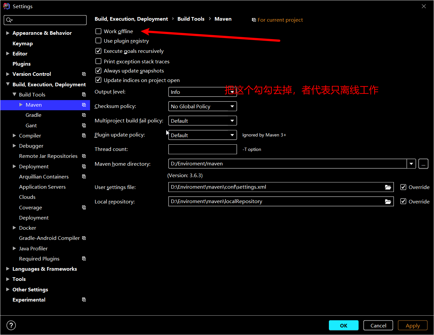Image resolution: width=434 pixels, height=335 pixels.
Task: Click Build, Execution, Deployment breadcrumb
Action: pos(131,19)
